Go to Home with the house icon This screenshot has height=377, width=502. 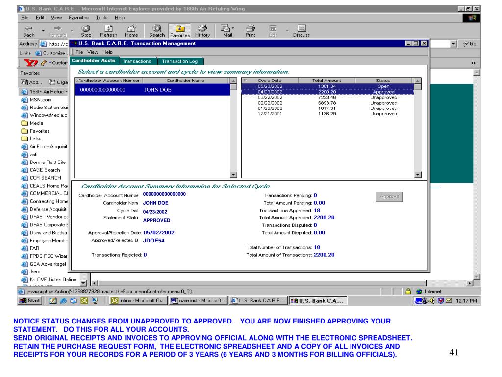click(x=131, y=31)
